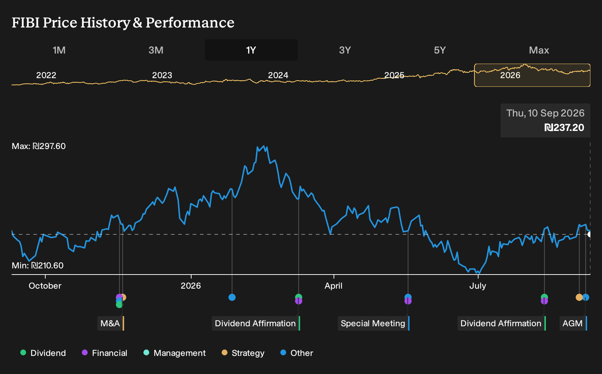The height and width of the screenshot is (374, 602).
Task: Switch to the 1M time range
Action: tap(59, 50)
